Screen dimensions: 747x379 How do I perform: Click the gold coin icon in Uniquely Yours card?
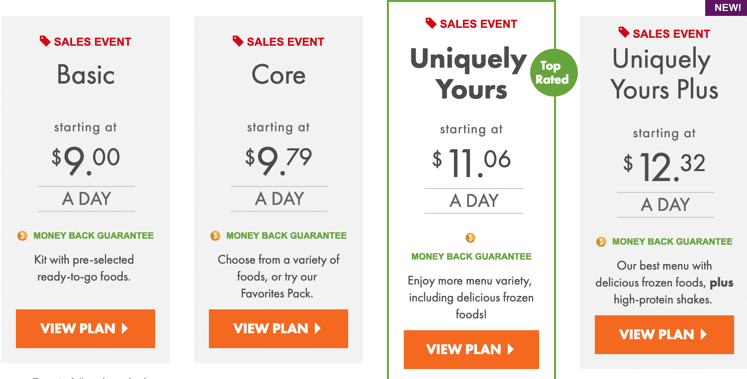coord(470,238)
